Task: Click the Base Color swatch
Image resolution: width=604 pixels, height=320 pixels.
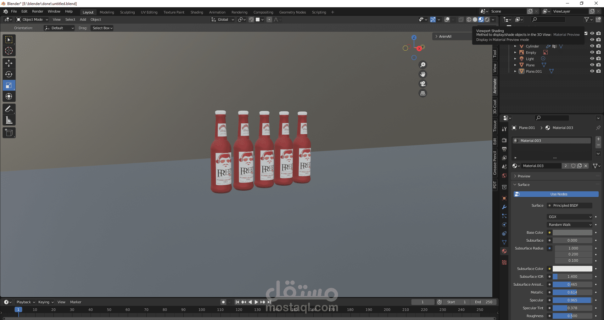Action: click(573, 233)
